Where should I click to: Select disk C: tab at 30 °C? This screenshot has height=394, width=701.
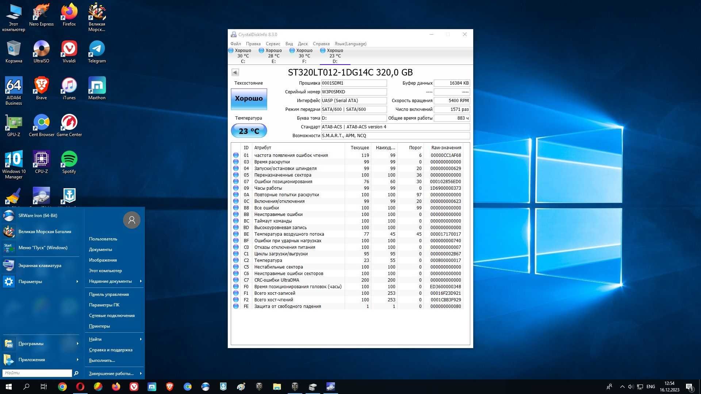tap(243, 56)
